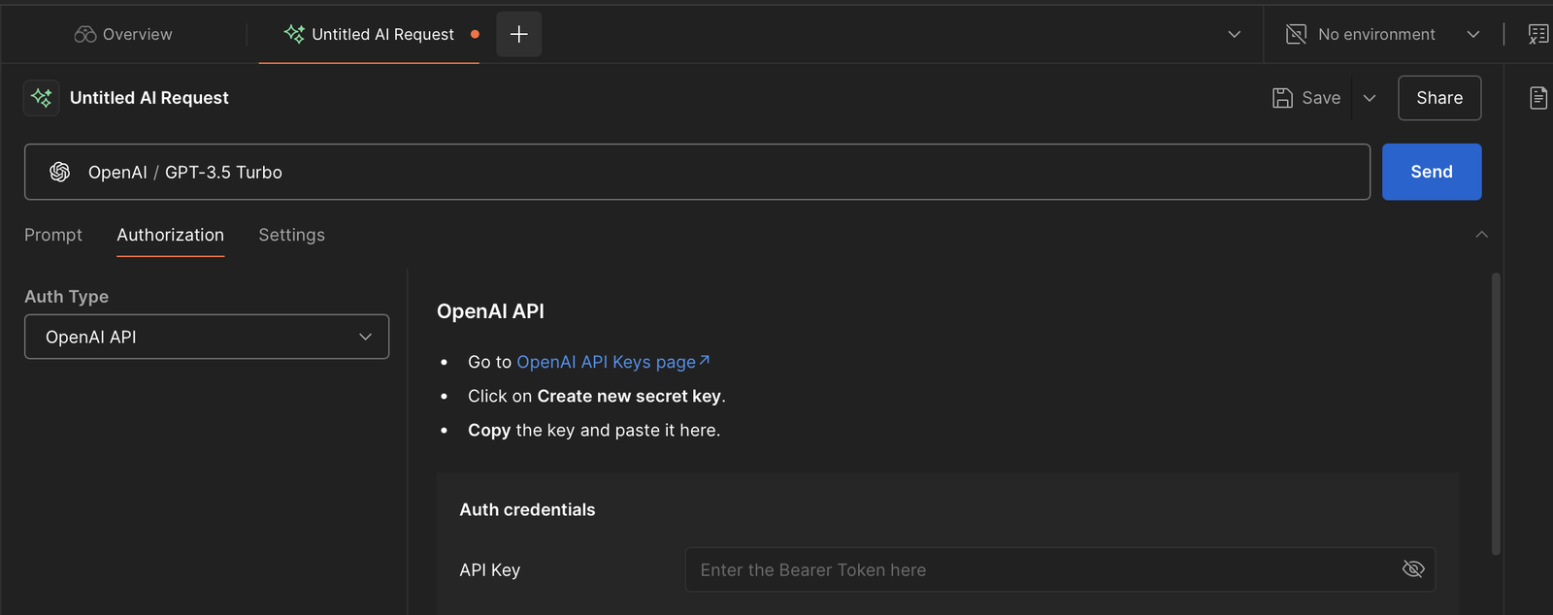Open a new tab with plus icon
This screenshot has width=1553, height=615.
519,35
